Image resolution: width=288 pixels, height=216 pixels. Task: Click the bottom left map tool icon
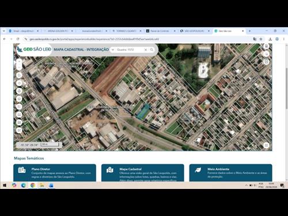coord(19,130)
